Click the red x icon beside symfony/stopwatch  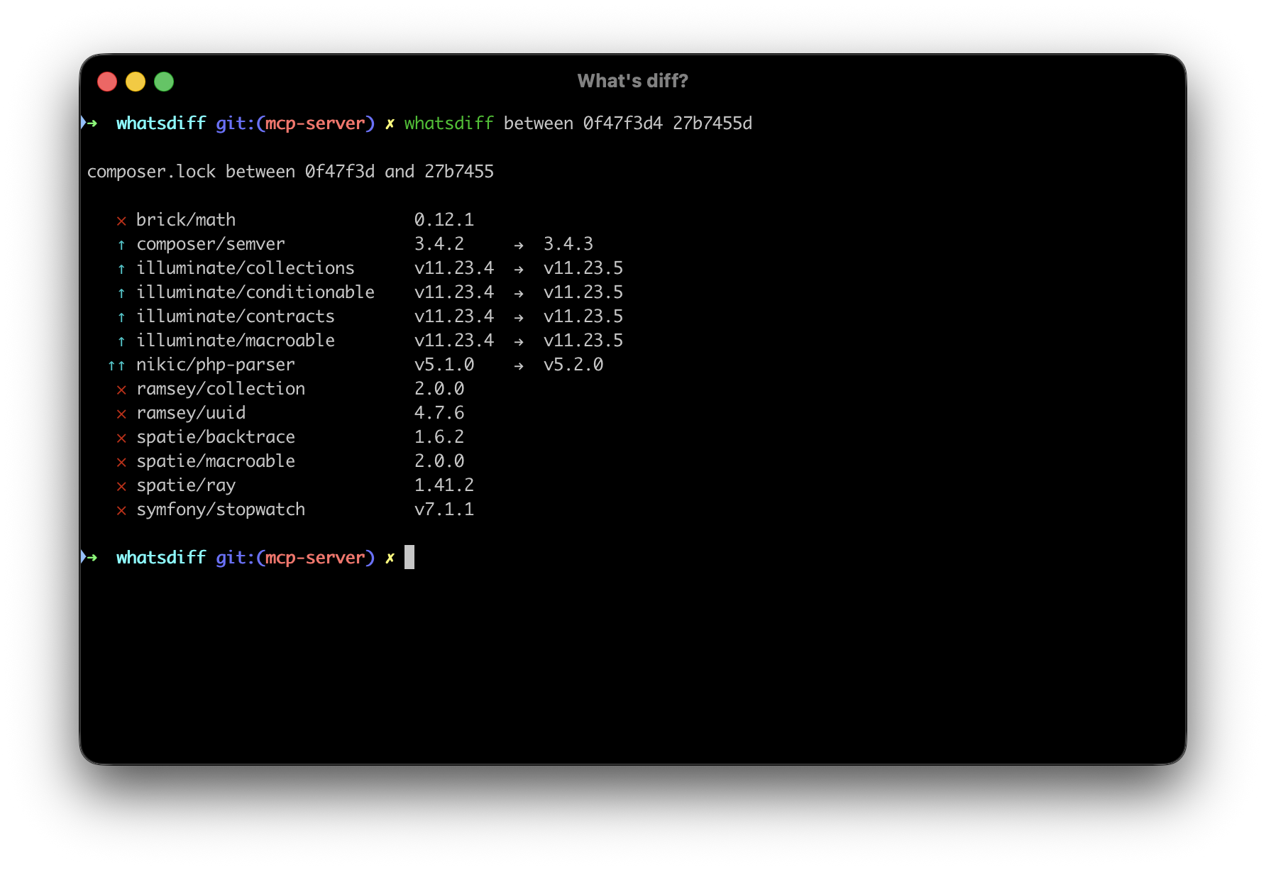121,510
